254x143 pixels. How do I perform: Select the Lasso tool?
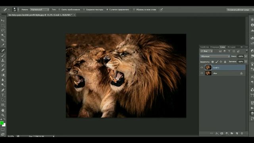3,30
